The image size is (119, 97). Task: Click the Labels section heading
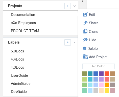pos(14,42)
